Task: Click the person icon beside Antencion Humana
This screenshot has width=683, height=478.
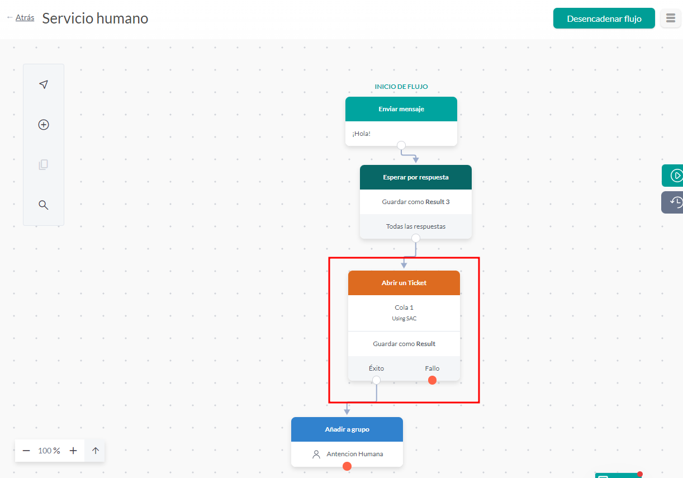Action: coord(317,454)
